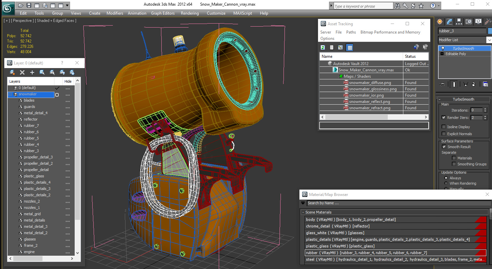
Task: Open quick access toolbar customize dropdown arrow
Action: (x=67, y=5)
